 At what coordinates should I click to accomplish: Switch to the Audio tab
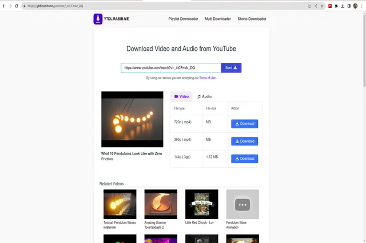point(205,96)
